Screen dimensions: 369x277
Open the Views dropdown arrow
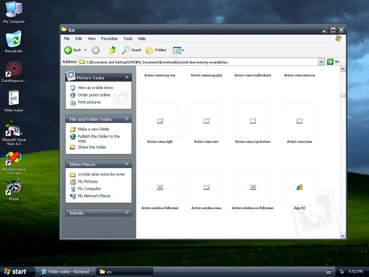(x=183, y=50)
